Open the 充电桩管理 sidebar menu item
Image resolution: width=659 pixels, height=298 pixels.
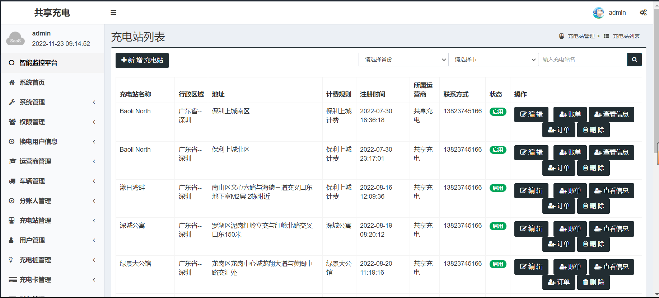pyautogui.click(x=52, y=260)
